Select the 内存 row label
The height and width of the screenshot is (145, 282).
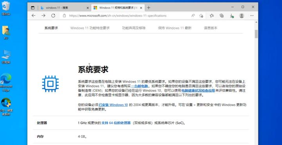pos(40,137)
